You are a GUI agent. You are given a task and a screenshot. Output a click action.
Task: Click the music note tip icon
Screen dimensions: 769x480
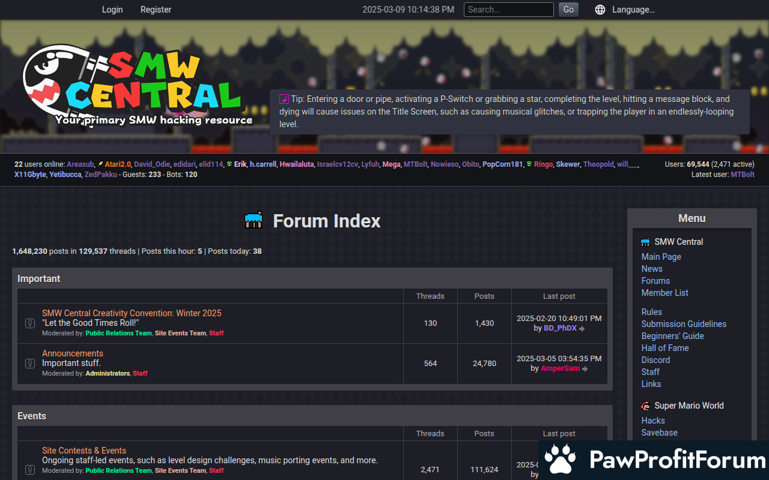[x=284, y=100]
